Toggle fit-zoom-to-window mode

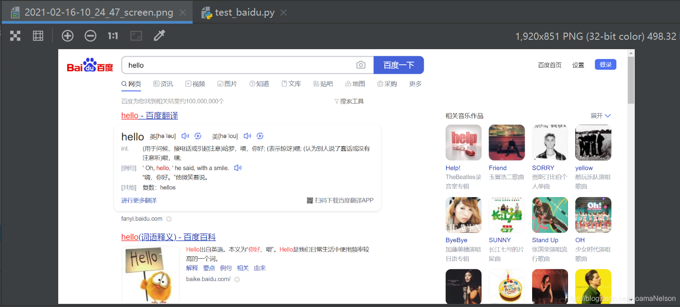(136, 36)
